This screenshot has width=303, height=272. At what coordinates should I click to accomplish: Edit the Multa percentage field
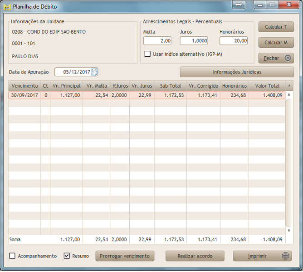pyautogui.click(x=157, y=41)
